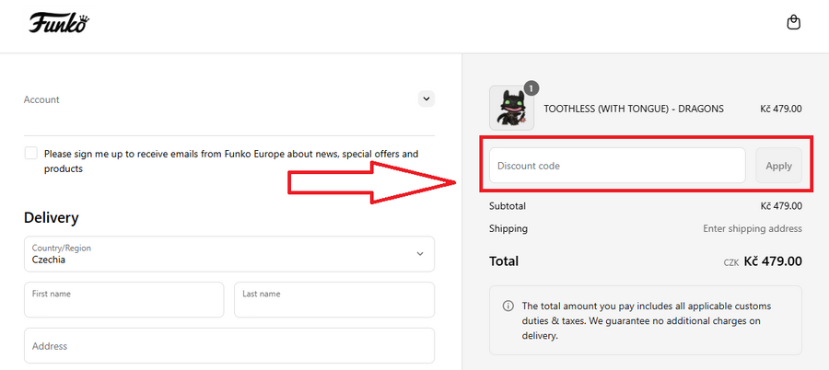Open the shopping bag icon

tap(794, 23)
